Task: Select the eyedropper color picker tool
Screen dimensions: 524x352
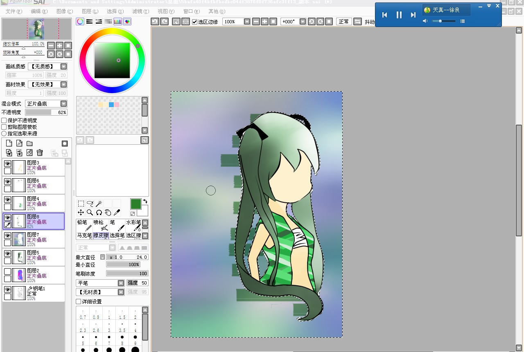Action: click(117, 213)
